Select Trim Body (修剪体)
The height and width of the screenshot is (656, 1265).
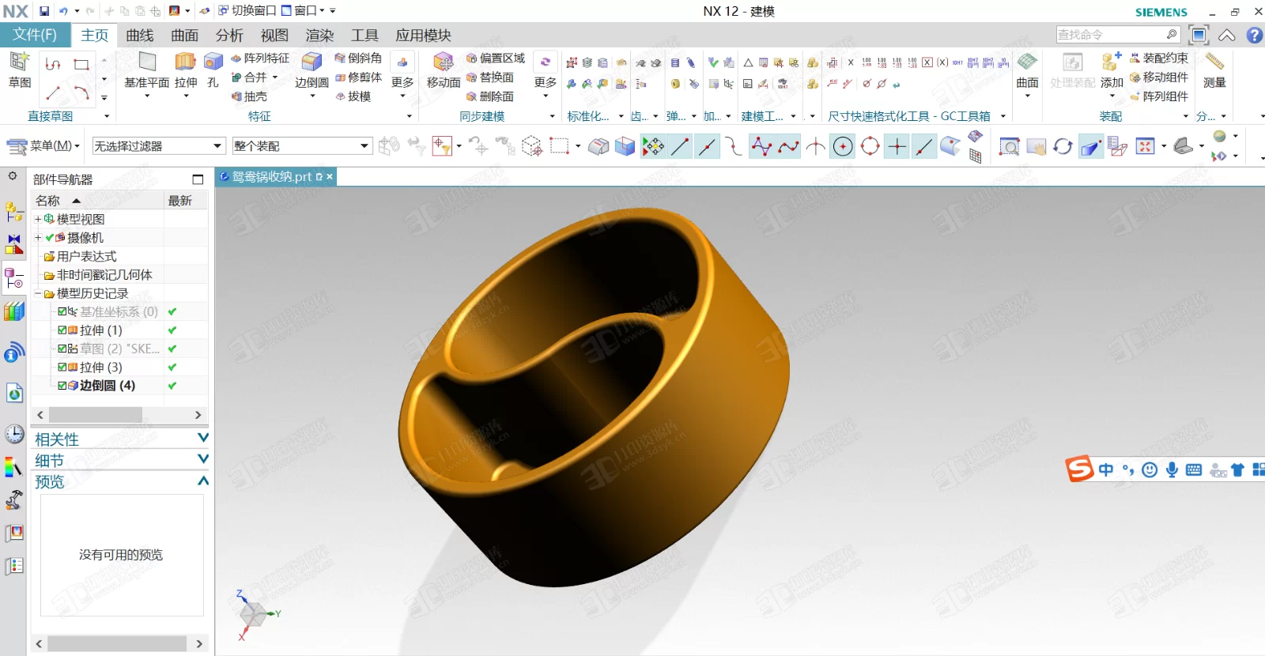pos(358,77)
